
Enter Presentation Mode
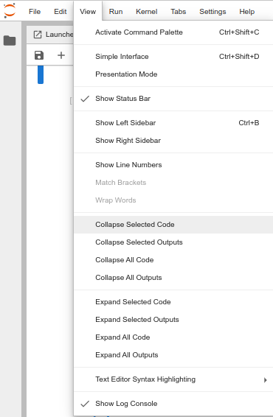(173, 74)
